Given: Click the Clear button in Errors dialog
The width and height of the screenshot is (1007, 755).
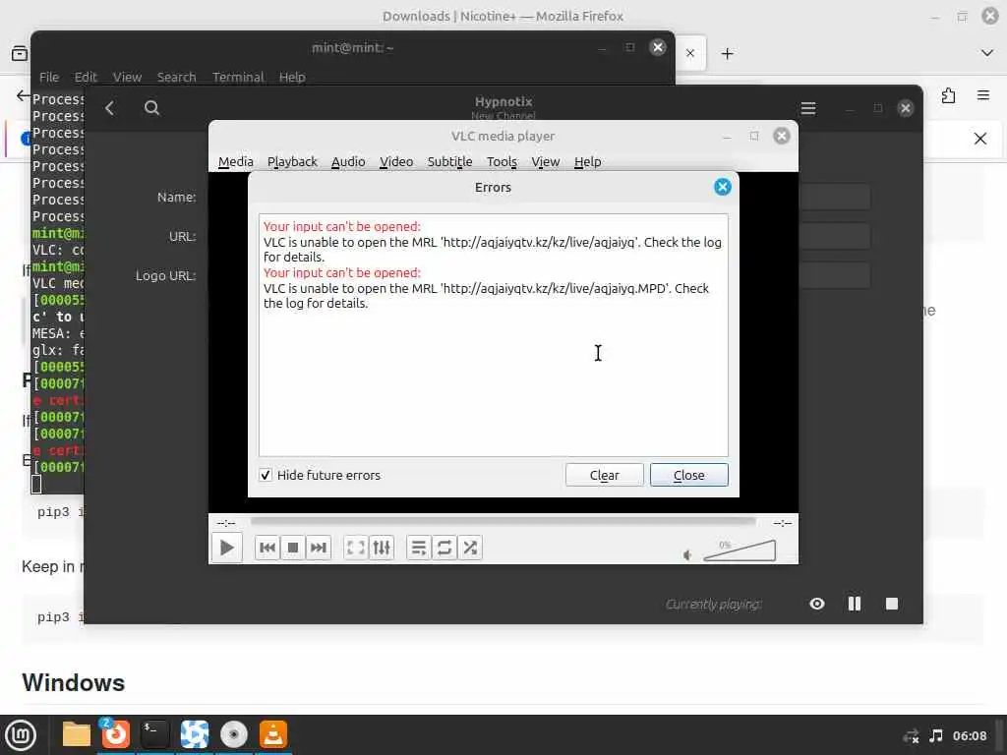Looking at the screenshot, I should [605, 475].
